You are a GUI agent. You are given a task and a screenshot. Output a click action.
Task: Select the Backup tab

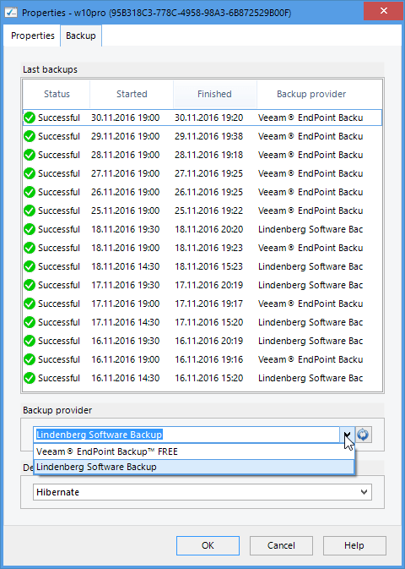click(81, 36)
